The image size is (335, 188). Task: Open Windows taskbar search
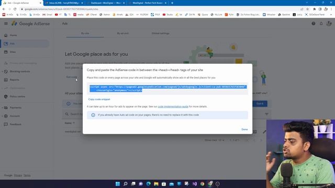point(126,184)
